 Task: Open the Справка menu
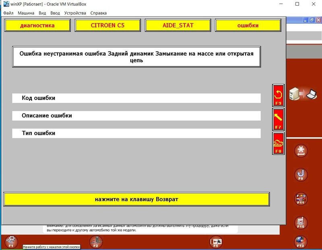99,13
